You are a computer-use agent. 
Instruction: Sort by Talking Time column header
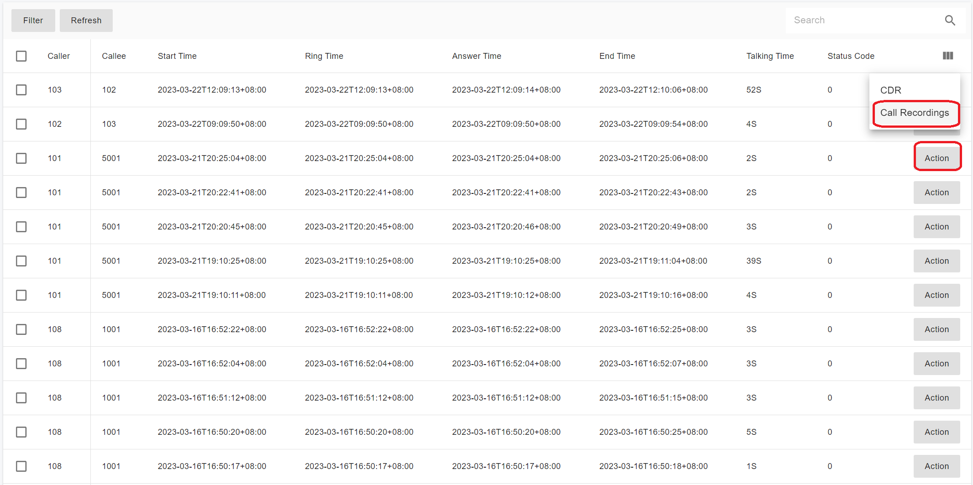coord(770,56)
